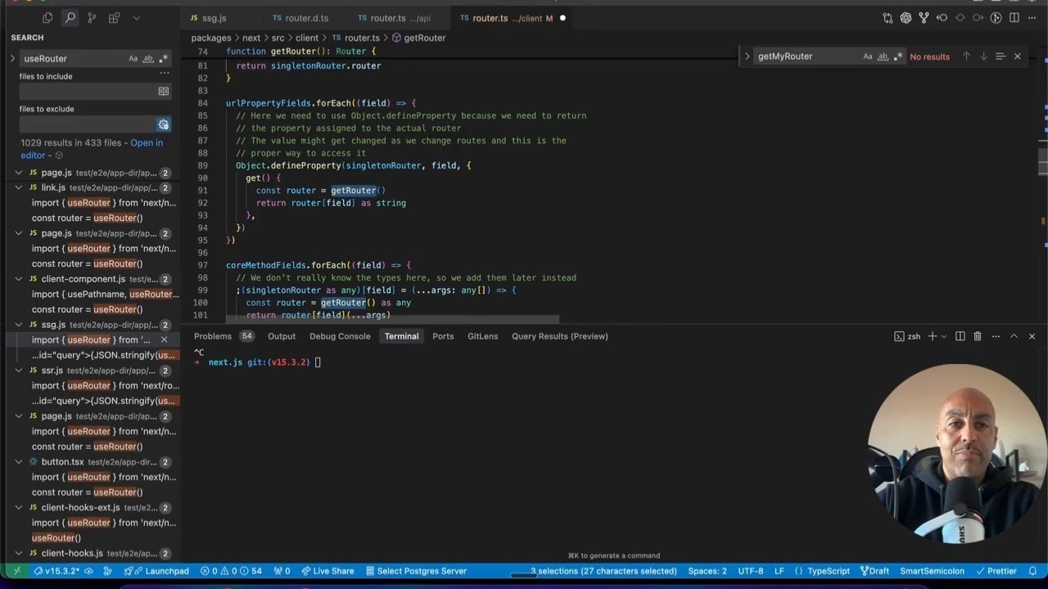1048x589 pixels.
Task: Open the Source Control view icon
Action: point(92,18)
